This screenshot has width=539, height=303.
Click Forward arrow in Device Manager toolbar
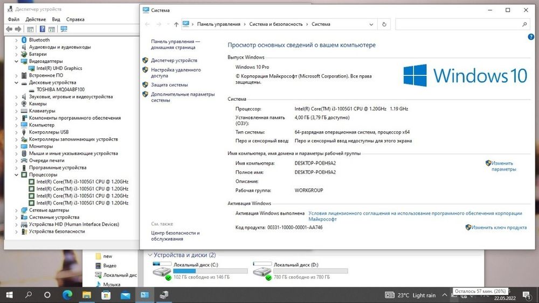pyautogui.click(x=18, y=29)
